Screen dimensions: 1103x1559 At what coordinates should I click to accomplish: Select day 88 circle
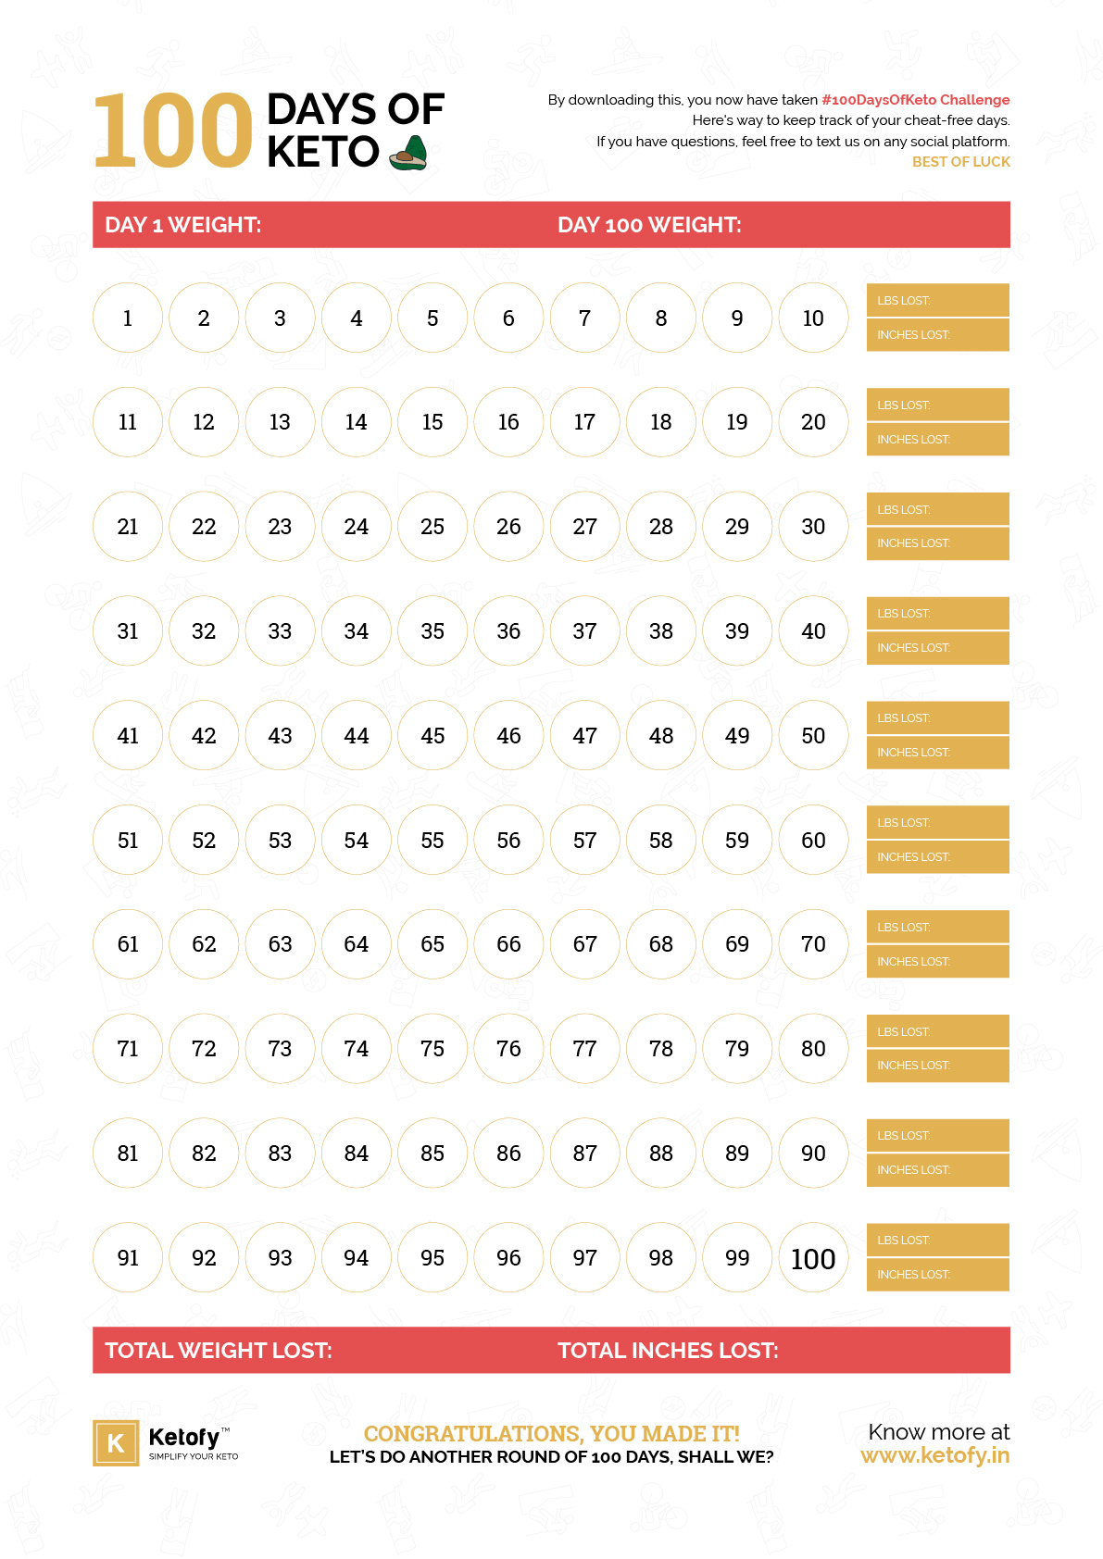click(x=661, y=1154)
